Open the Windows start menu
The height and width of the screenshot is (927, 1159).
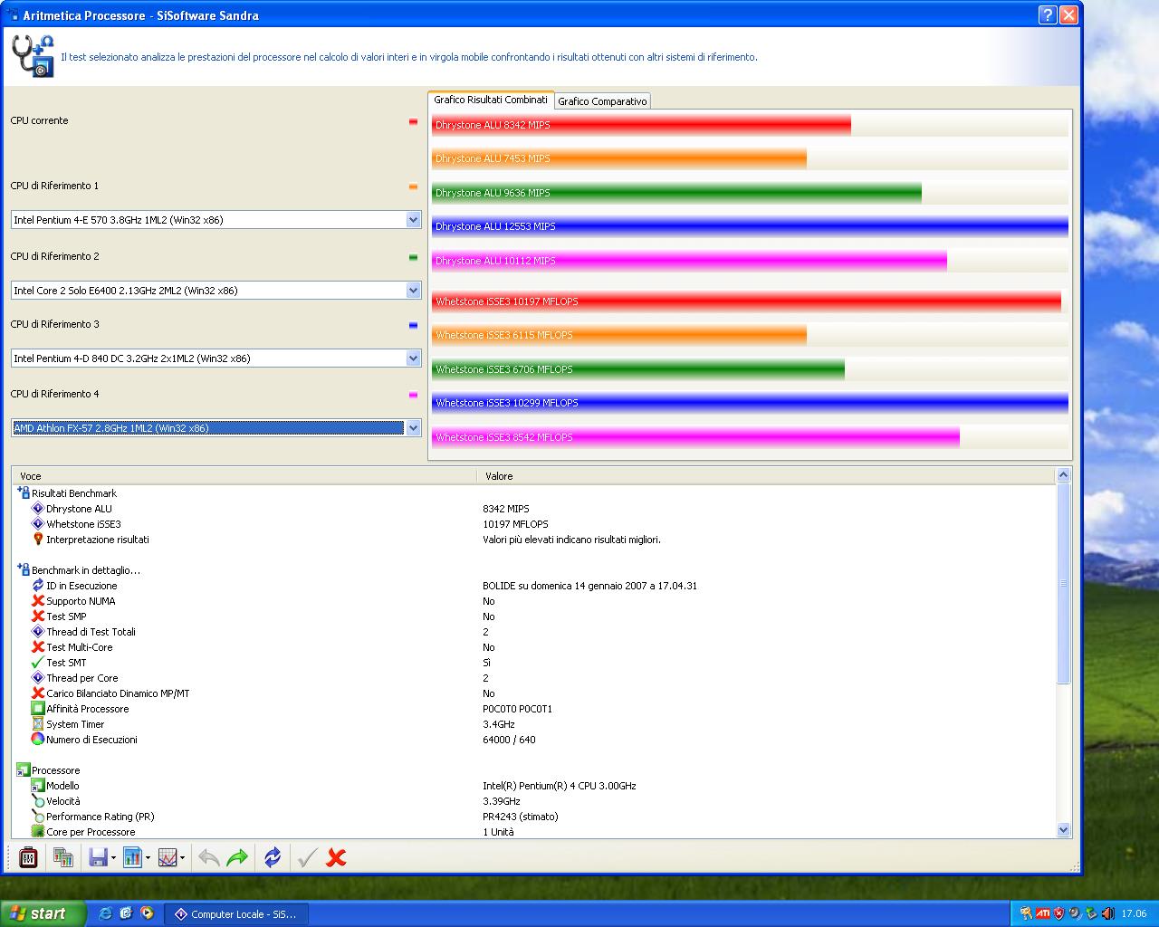pyautogui.click(x=43, y=913)
